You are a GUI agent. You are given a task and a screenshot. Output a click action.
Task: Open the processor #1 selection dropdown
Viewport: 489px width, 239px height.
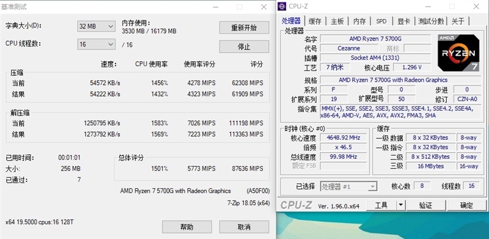point(348,186)
